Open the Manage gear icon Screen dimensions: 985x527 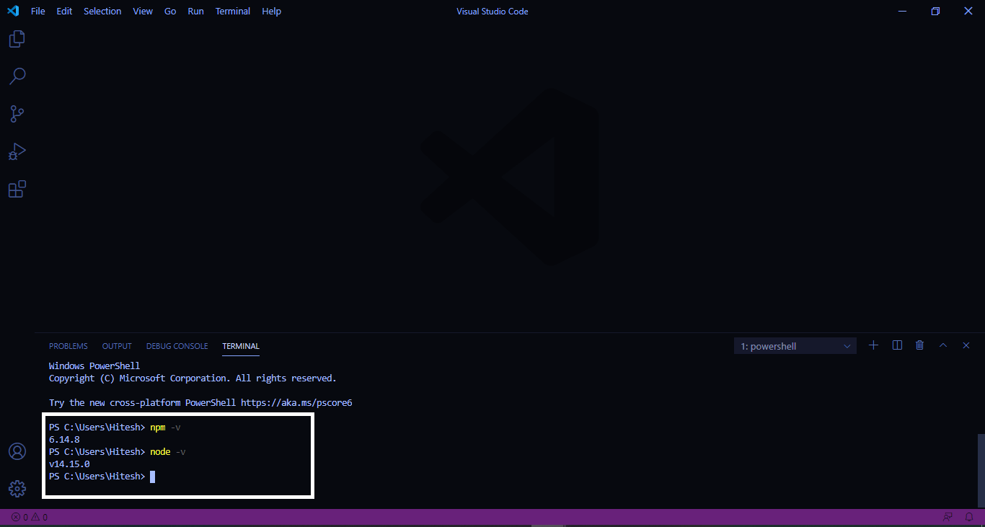pyautogui.click(x=17, y=489)
